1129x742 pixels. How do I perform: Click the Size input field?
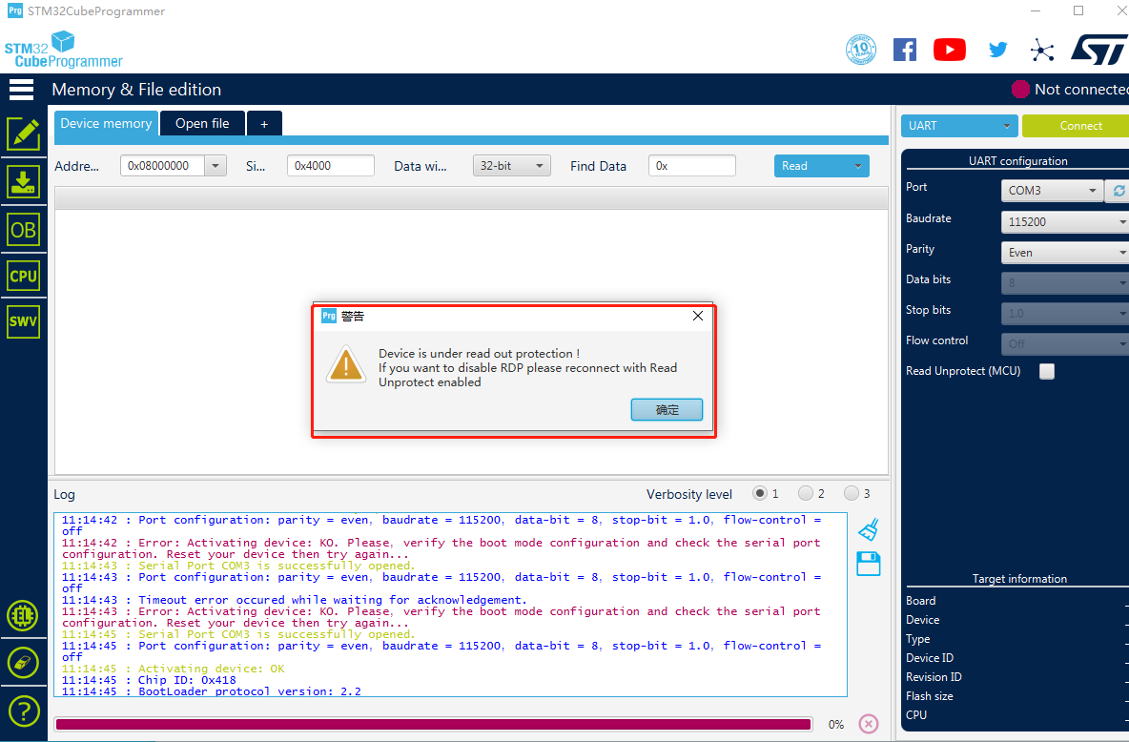[331, 166]
